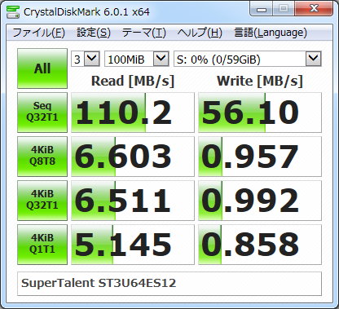
Task: Expand the 100MiB test size dropdown
Action: pyautogui.click(x=161, y=59)
